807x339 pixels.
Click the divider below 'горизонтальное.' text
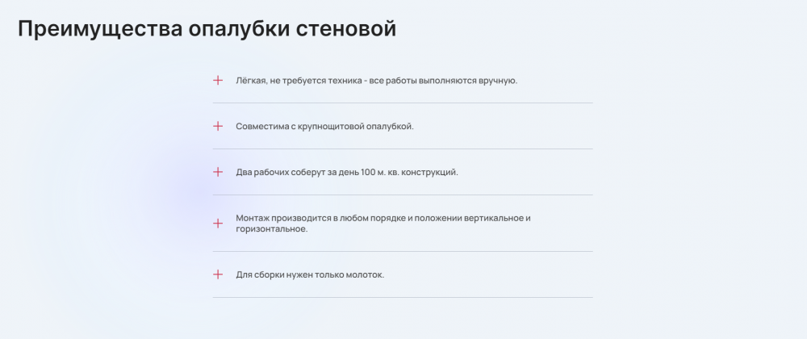point(403,251)
